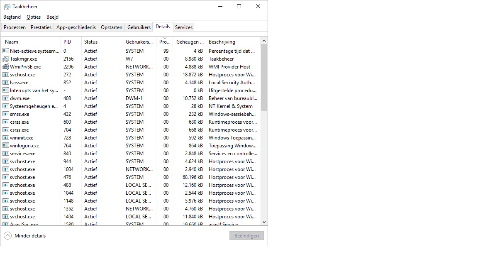Select the services.exe process name
Screen dimensions: 478x269
pos(22,154)
